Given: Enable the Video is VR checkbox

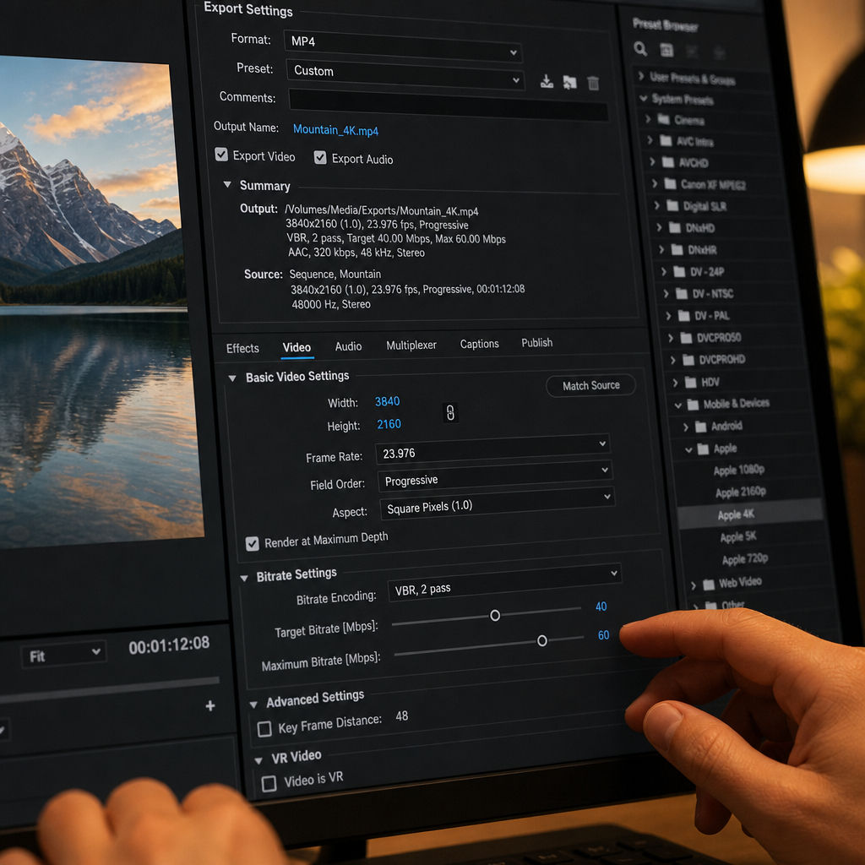Looking at the screenshot, I should [269, 784].
